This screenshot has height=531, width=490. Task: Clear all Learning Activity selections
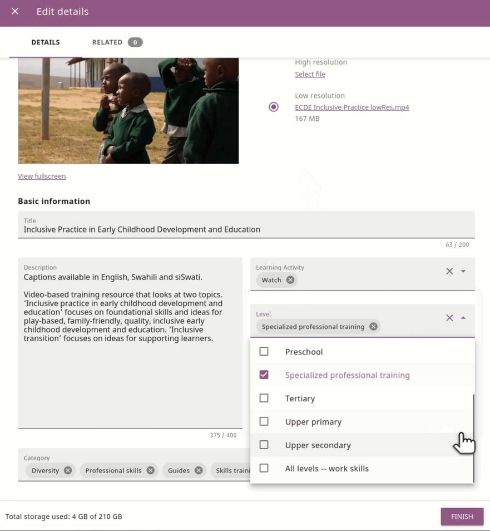click(449, 271)
